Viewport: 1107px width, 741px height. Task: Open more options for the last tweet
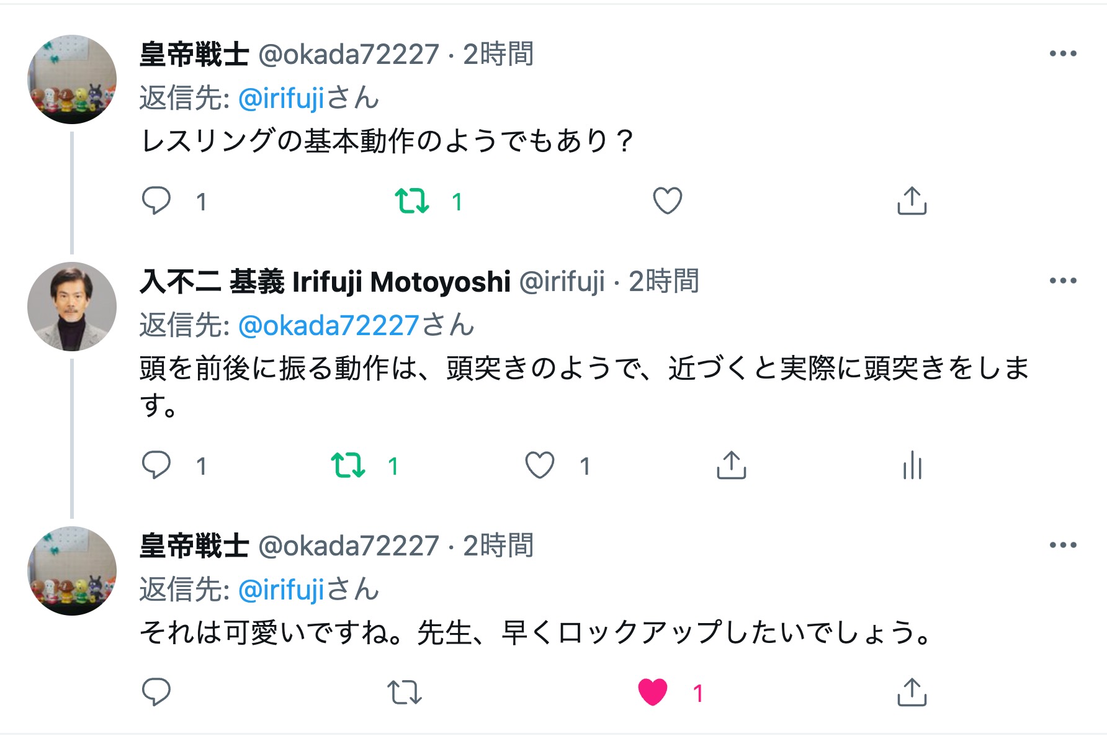click(x=1062, y=546)
